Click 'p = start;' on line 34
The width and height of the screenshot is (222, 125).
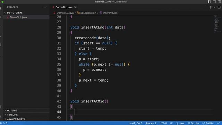pyautogui.click(x=89, y=59)
